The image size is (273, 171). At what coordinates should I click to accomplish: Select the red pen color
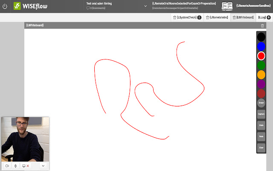coord(261,56)
